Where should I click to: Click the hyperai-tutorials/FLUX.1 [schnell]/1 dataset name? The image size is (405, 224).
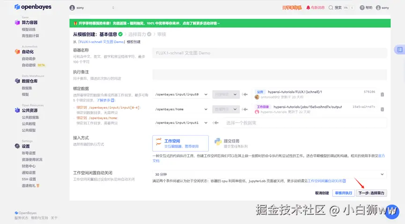click(x=295, y=92)
